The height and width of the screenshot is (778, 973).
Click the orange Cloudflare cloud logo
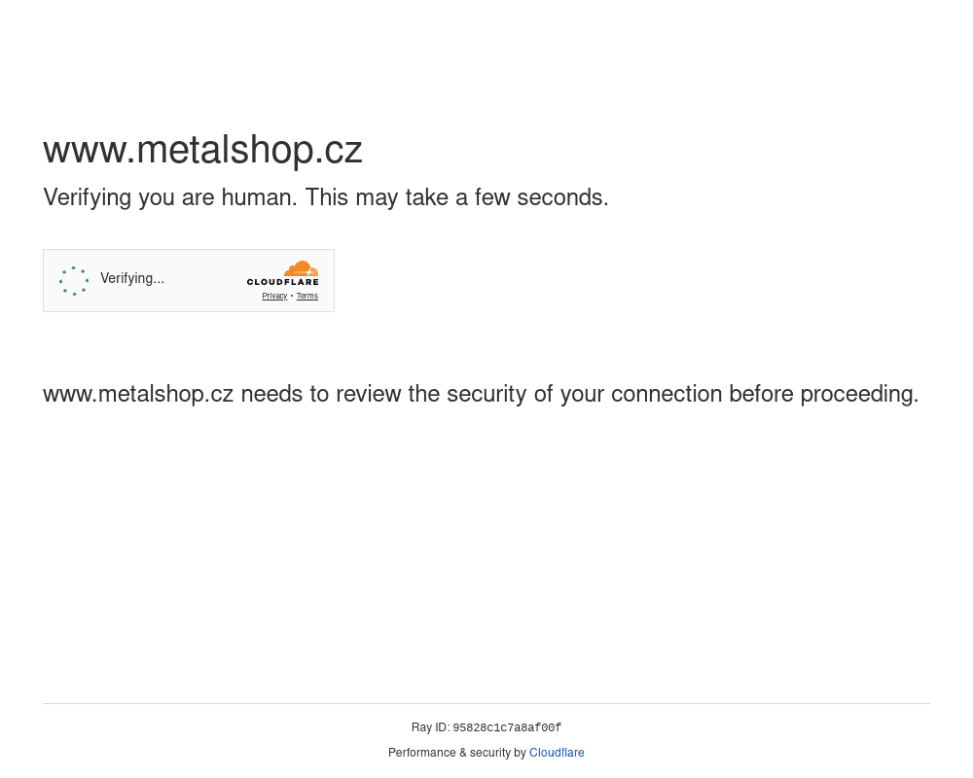click(302, 268)
